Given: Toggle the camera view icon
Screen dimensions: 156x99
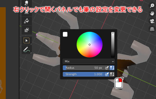Looking at the screenshot, I should coord(152,21).
